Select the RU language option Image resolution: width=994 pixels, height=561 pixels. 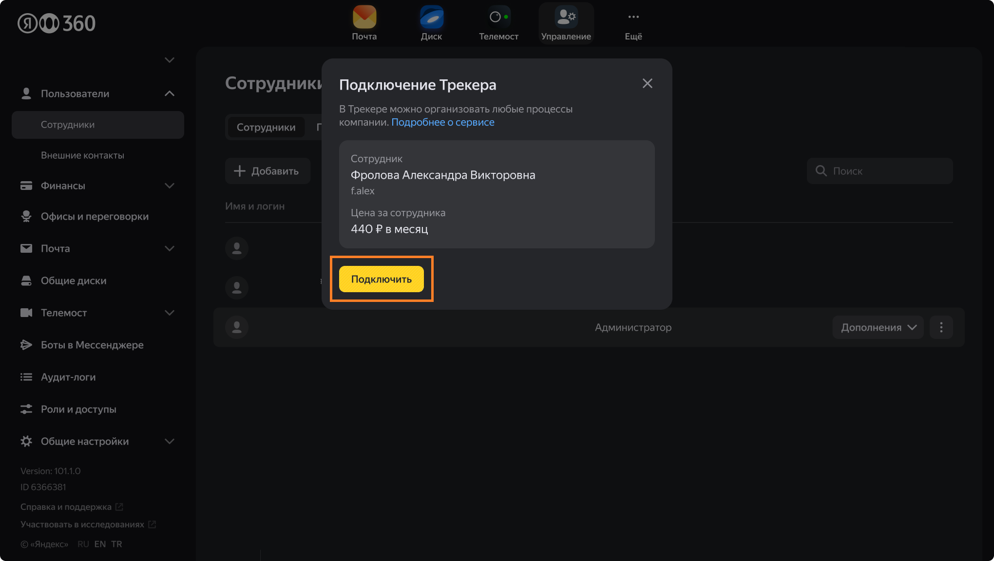pos(83,544)
